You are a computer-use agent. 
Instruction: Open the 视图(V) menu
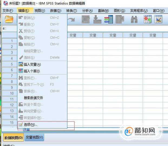click(40, 11)
